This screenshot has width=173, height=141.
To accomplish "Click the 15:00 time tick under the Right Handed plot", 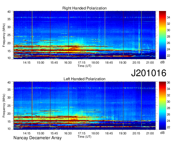I will (40, 63).
